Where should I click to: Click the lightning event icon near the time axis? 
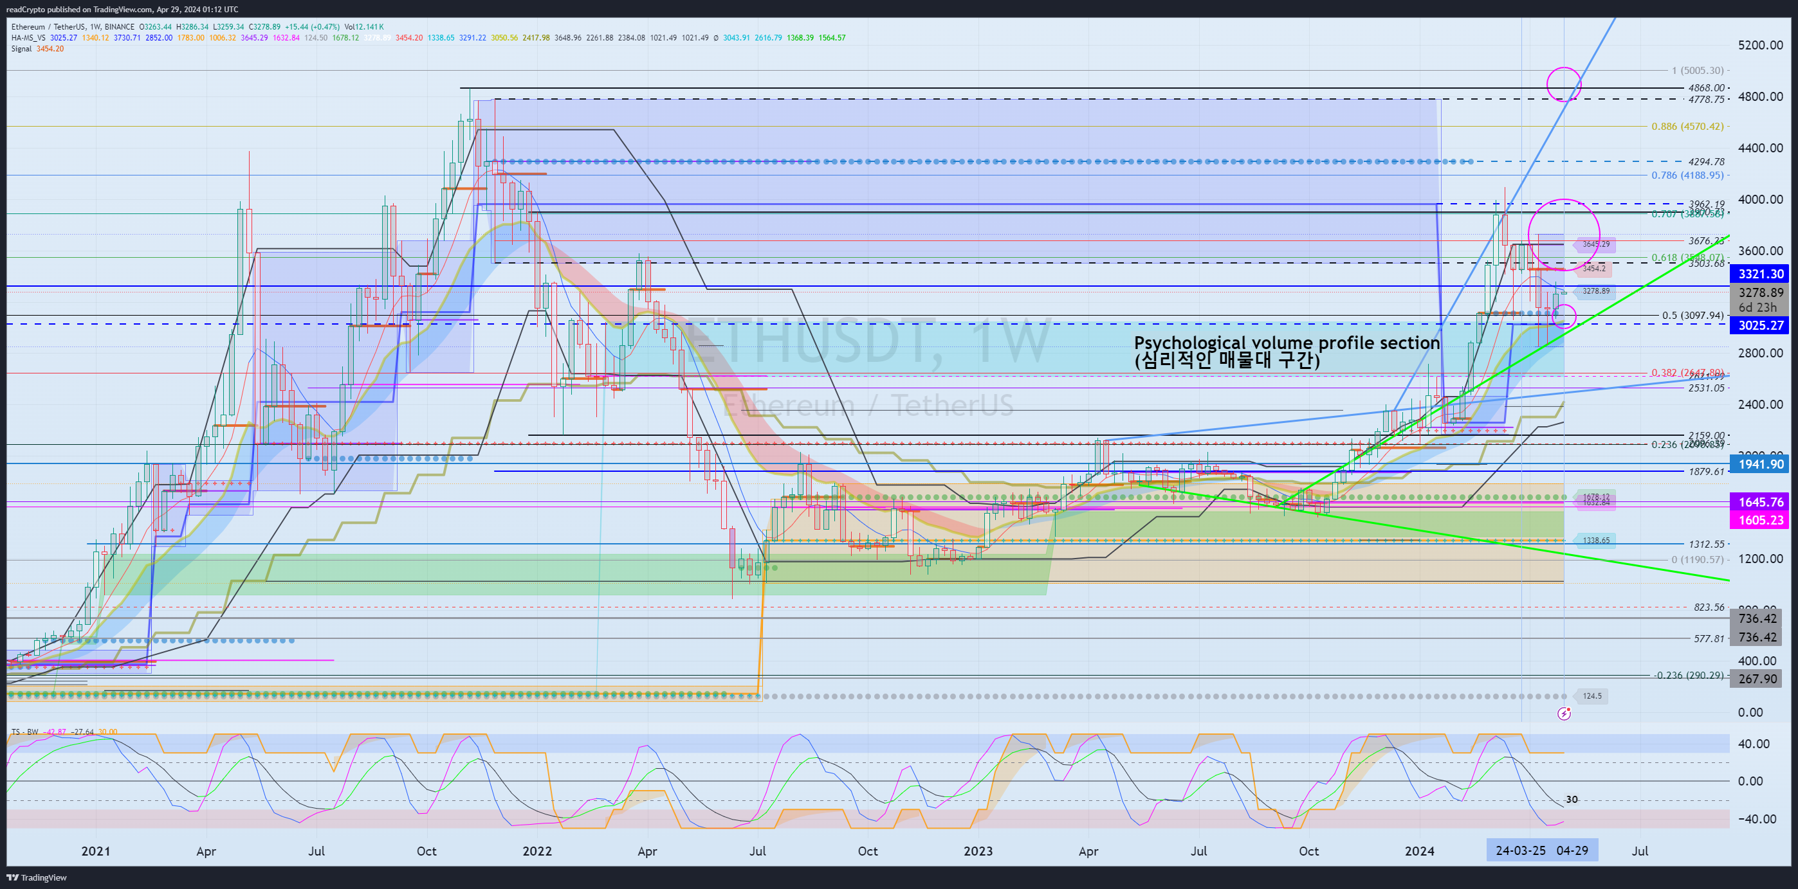coord(1564,714)
